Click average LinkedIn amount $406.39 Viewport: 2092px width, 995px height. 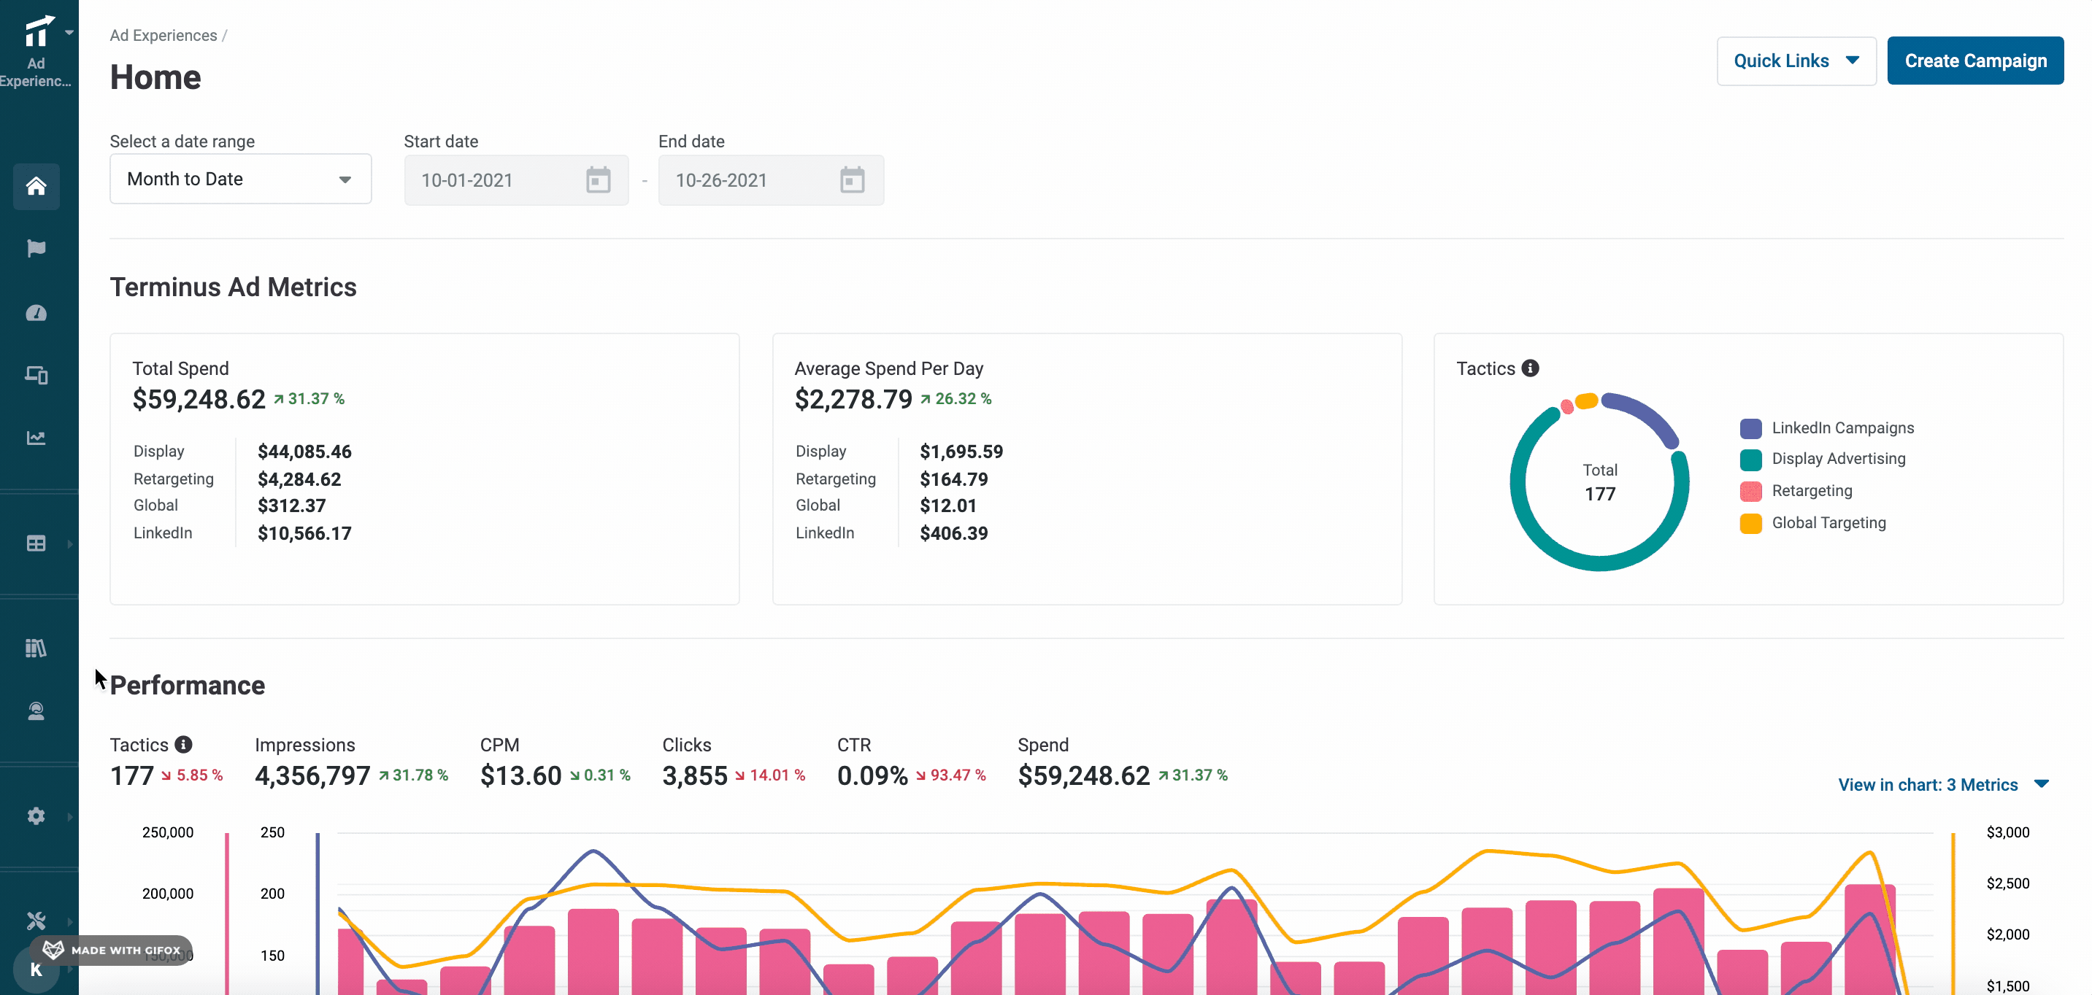point(953,534)
